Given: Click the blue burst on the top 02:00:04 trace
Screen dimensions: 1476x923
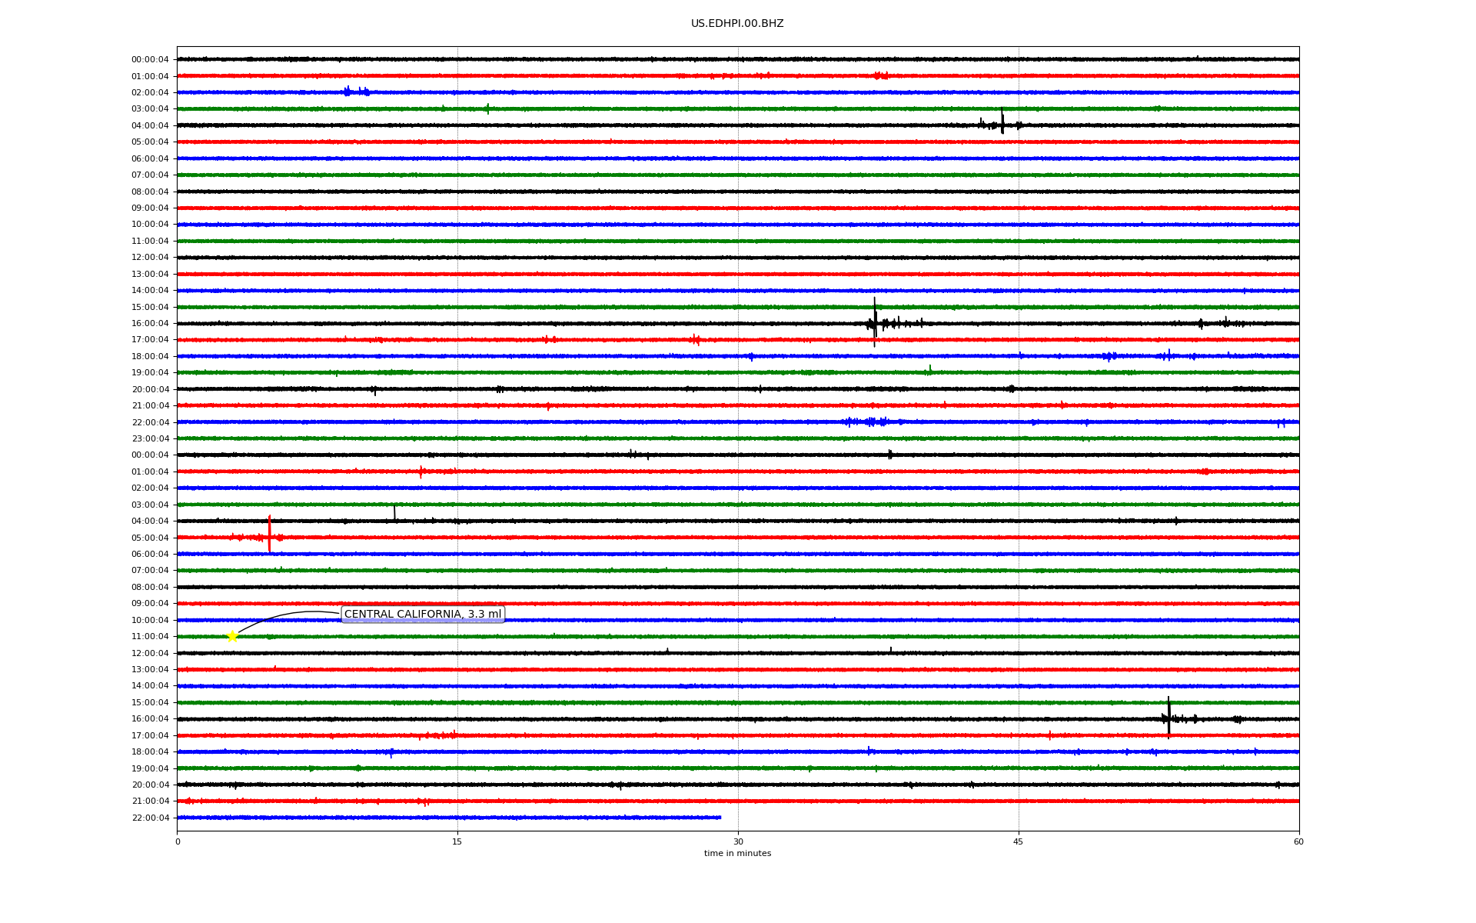Looking at the screenshot, I should pyautogui.click(x=347, y=92).
